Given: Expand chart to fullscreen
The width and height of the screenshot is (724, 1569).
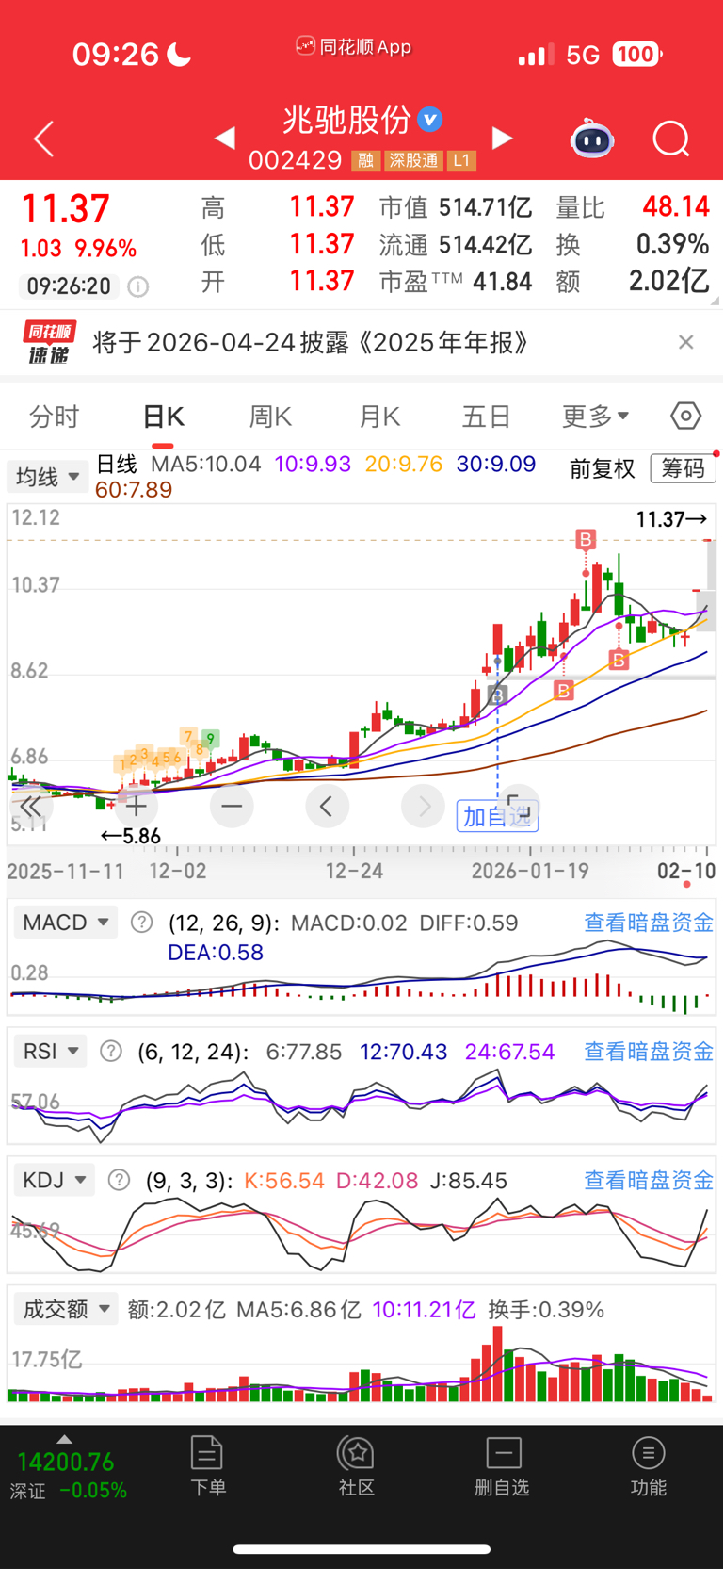Looking at the screenshot, I should click(519, 807).
